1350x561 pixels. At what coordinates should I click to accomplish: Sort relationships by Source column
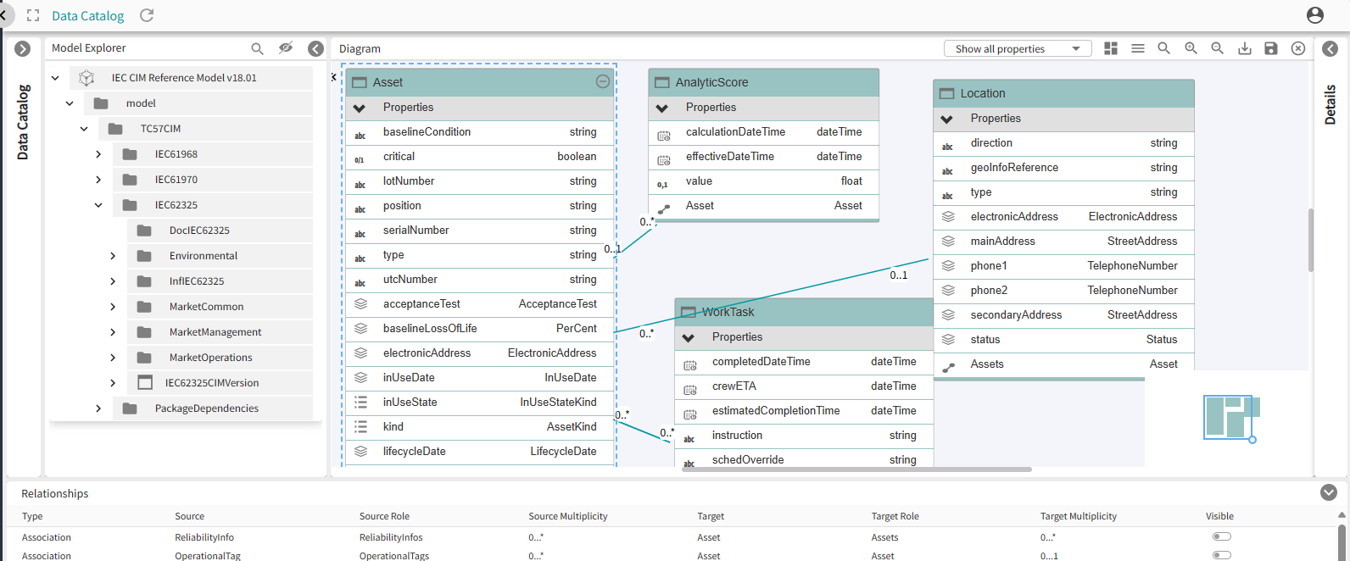click(190, 516)
